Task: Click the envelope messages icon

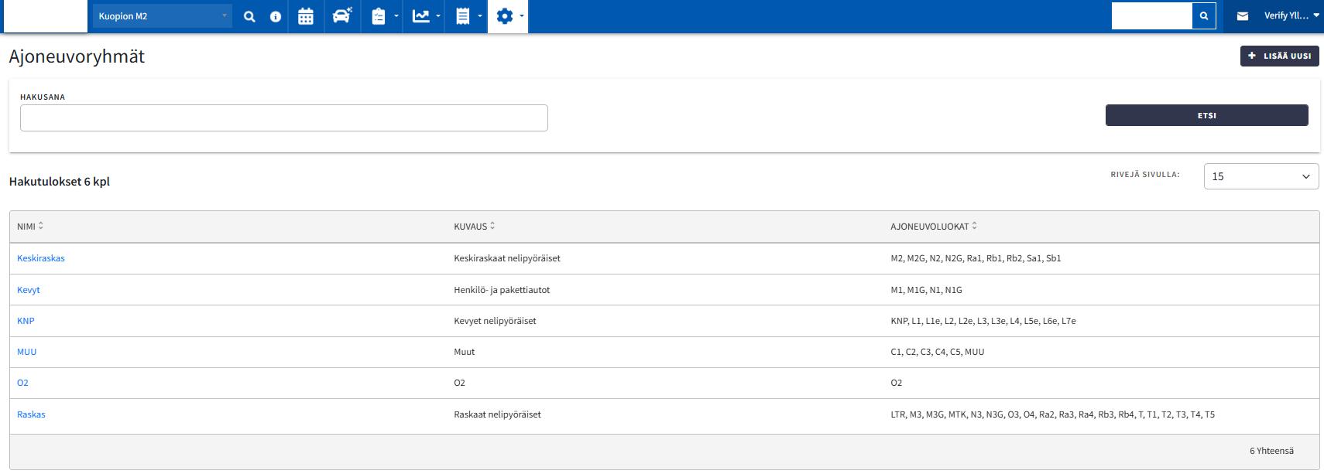Action: point(1243,16)
